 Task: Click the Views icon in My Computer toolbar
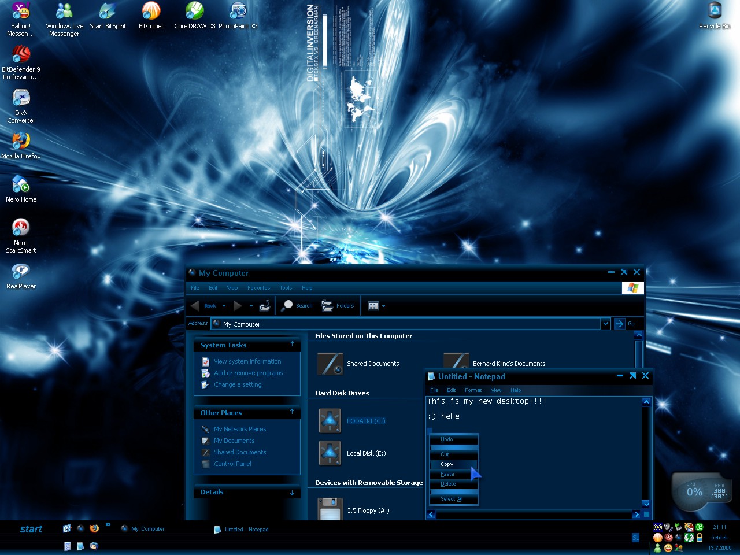(x=373, y=306)
